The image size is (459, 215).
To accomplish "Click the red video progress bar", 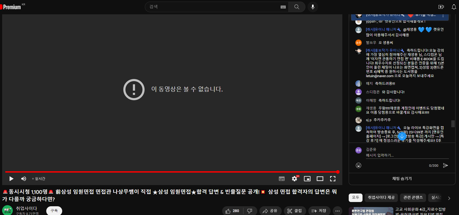I will (171, 172).
